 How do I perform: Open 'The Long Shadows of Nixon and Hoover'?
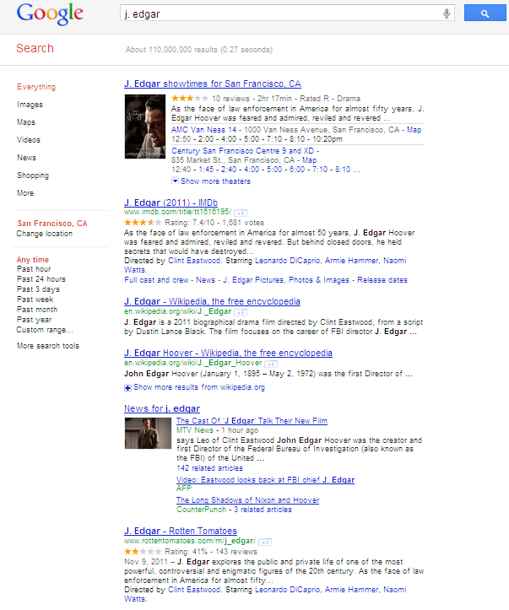pyautogui.click(x=247, y=500)
